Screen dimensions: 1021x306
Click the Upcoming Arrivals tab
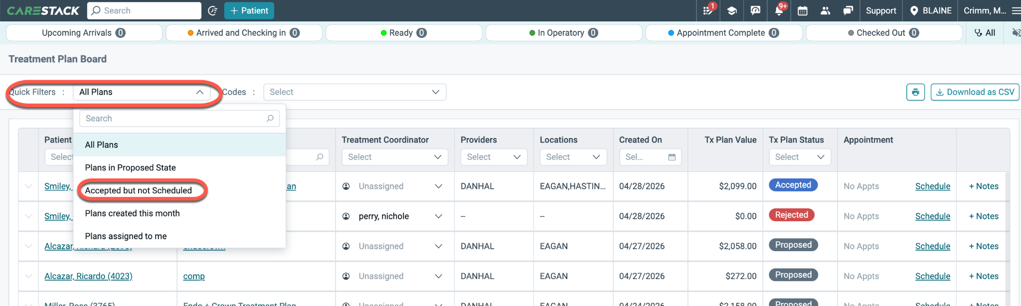[84, 33]
